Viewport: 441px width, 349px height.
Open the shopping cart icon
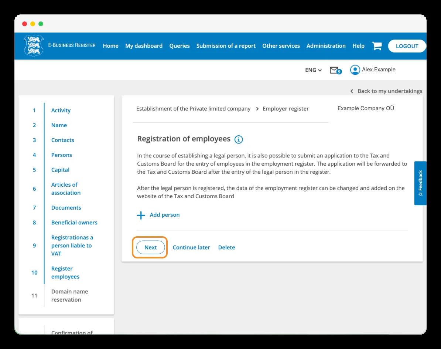[377, 45]
